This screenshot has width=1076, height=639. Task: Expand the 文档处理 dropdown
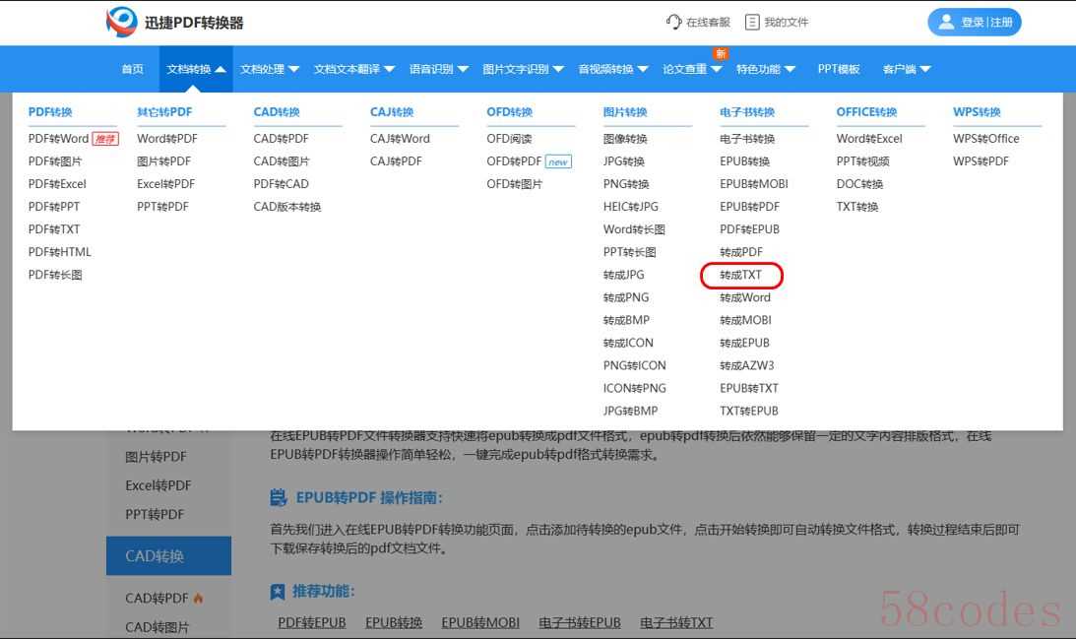pyautogui.click(x=270, y=69)
